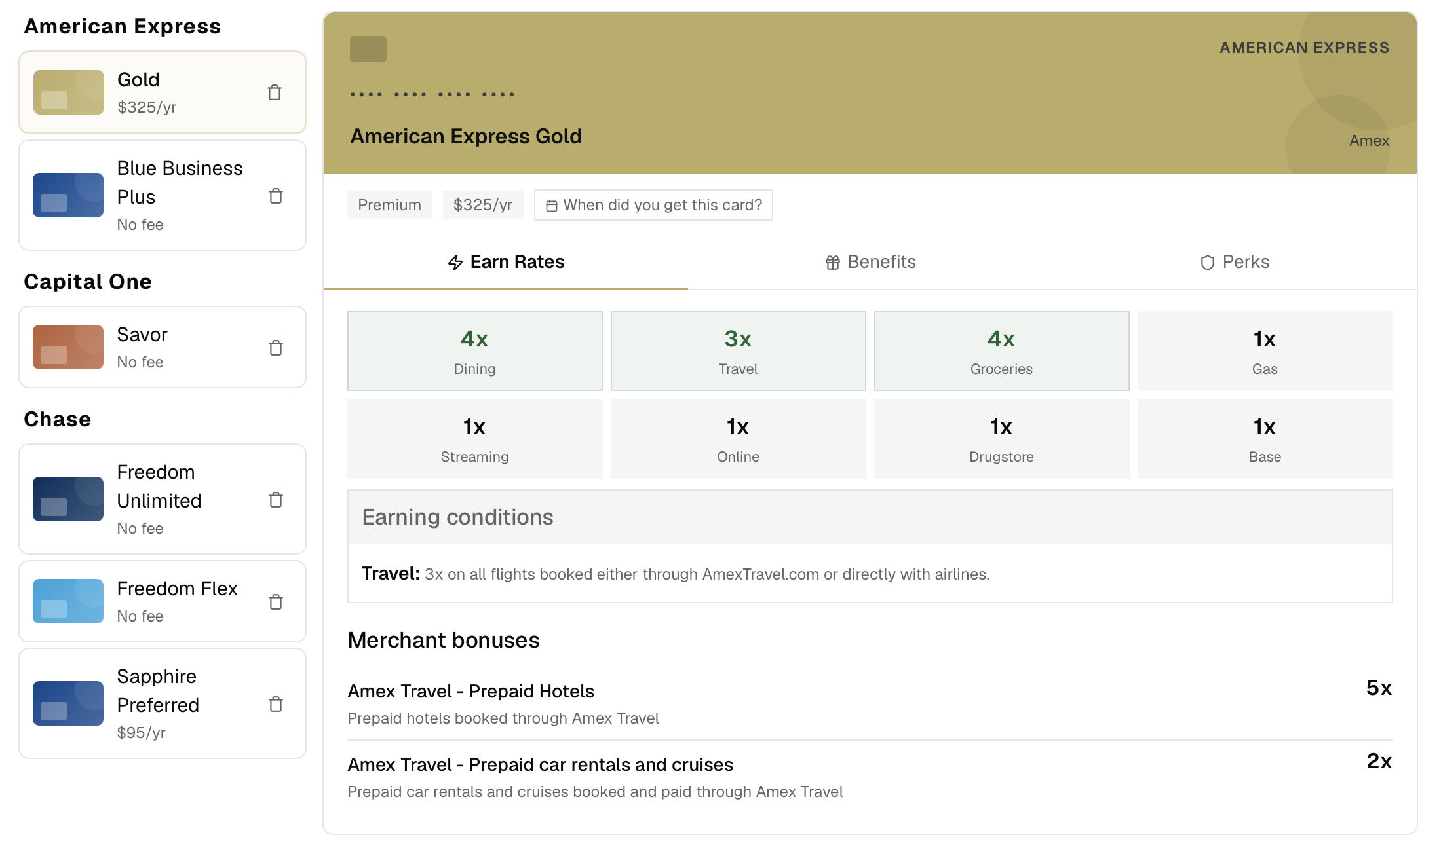Click the Chase issuer heading
This screenshot has height=854, width=1439.
pos(58,419)
